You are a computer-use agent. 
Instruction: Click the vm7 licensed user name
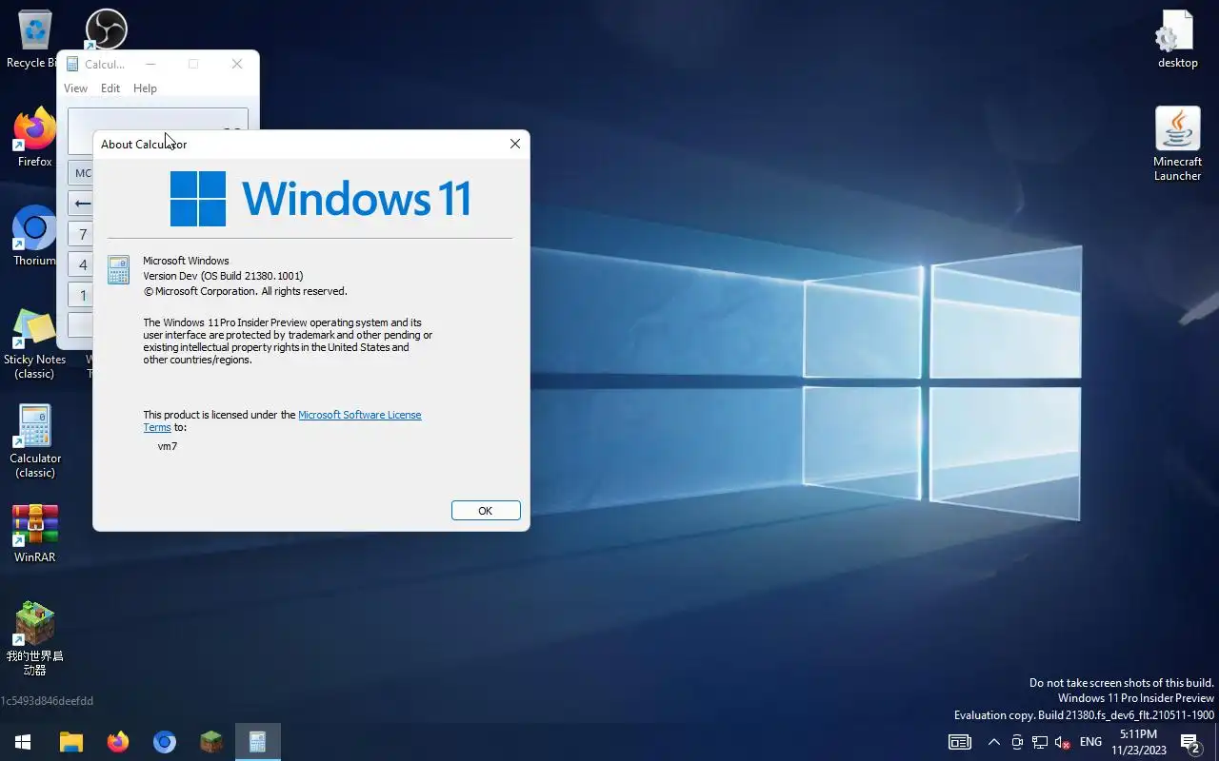click(x=168, y=446)
